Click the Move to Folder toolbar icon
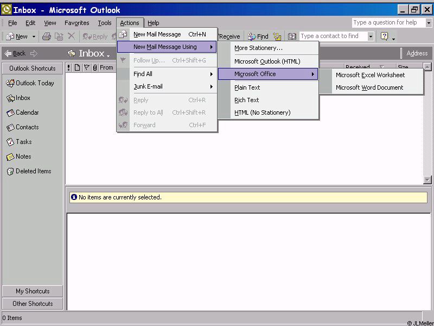This screenshot has height=326, width=434. (59, 36)
